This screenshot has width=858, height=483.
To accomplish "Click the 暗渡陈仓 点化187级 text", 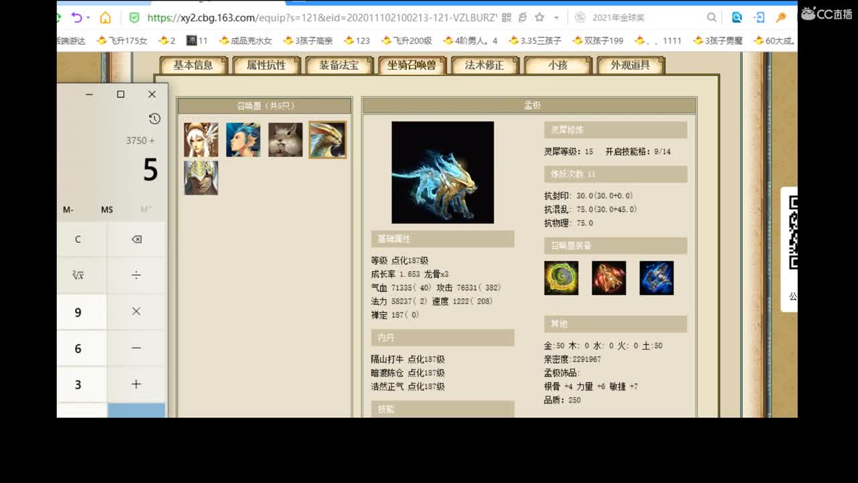I will (x=408, y=373).
